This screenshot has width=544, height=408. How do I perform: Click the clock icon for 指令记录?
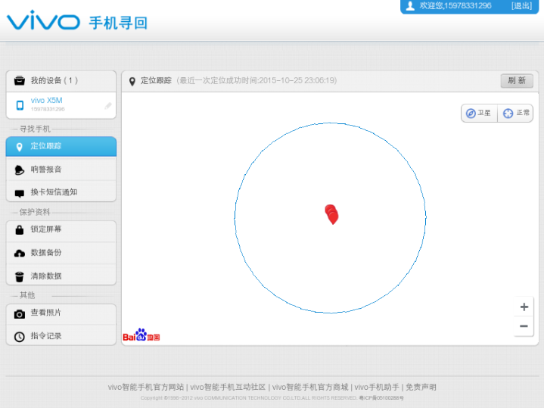[20, 337]
